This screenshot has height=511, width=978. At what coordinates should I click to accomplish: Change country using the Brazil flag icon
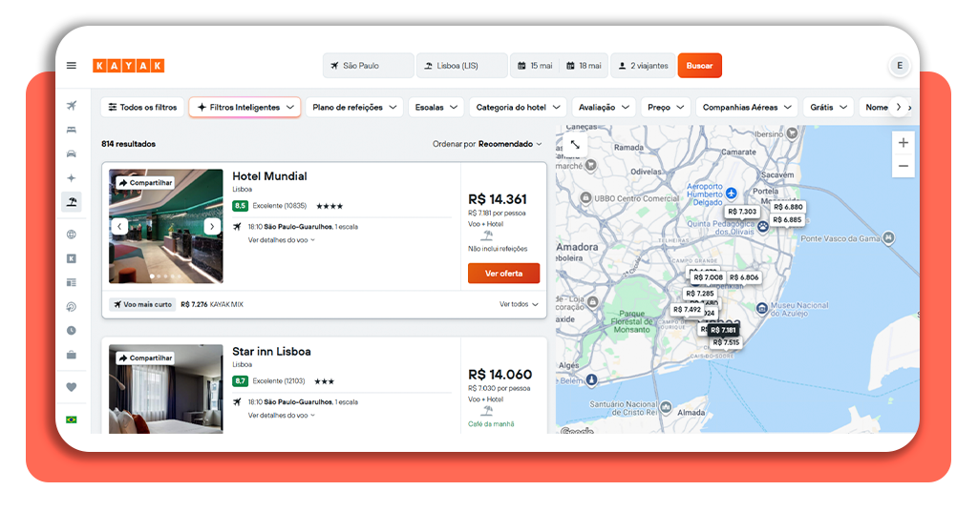pyautogui.click(x=72, y=419)
